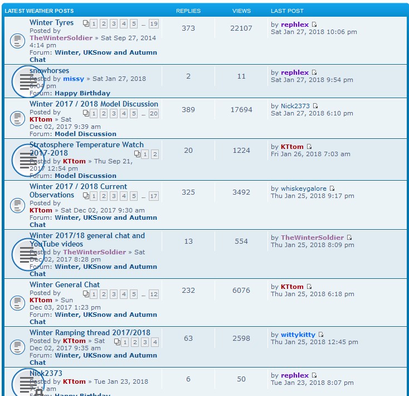Click replies count 389
This screenshot has height=396, width=409.
click(x=188, y=110)
